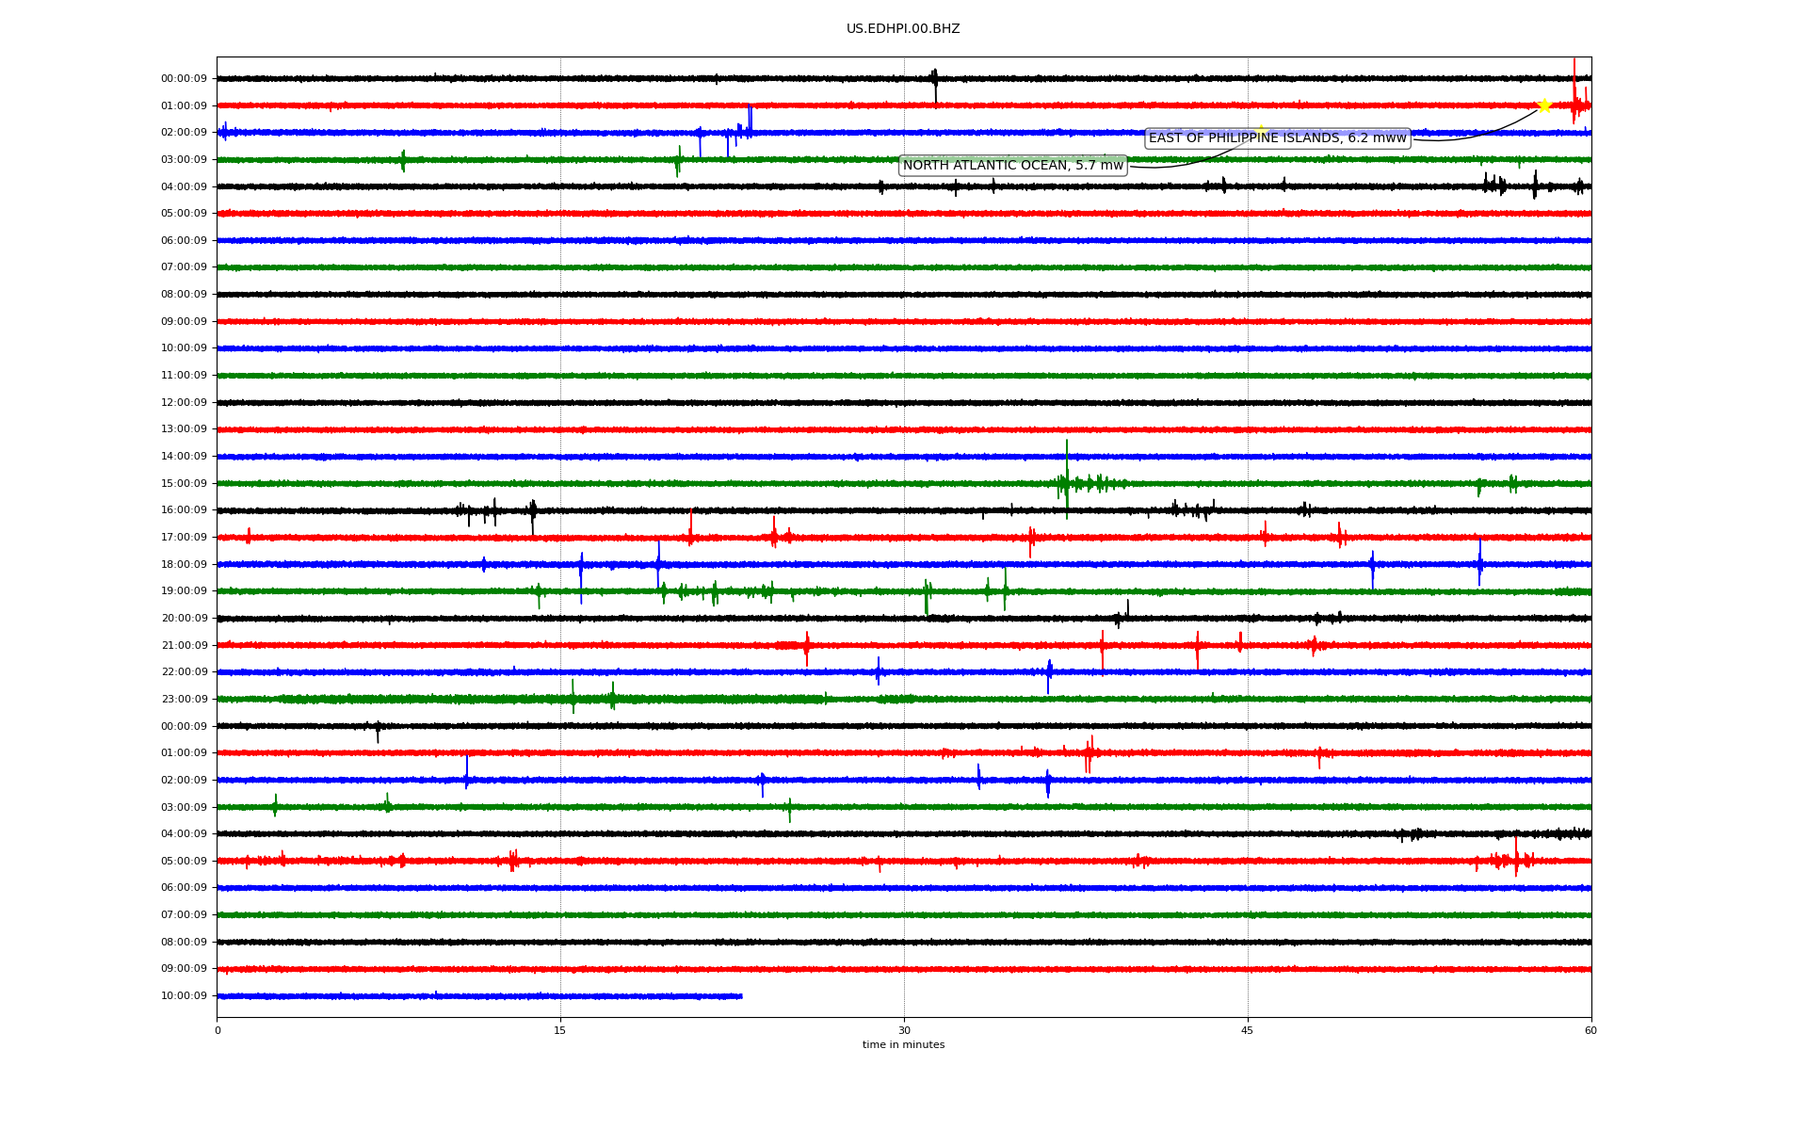Screen dimensions: 1808x1130
Task: Click the x-axis tick label 0
Action: coord(218,1031)
